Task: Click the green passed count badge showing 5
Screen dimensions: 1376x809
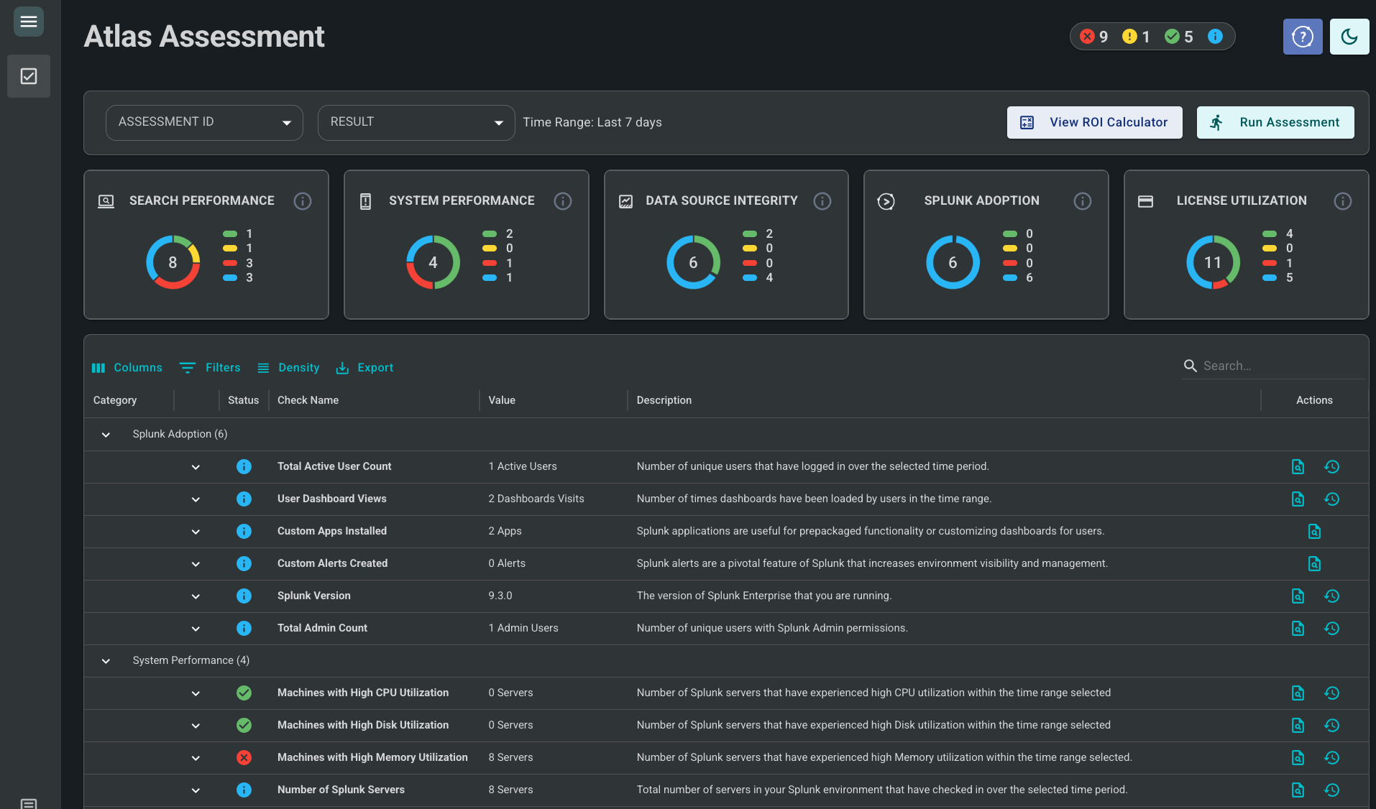Action: click(x=1178, y=37)
